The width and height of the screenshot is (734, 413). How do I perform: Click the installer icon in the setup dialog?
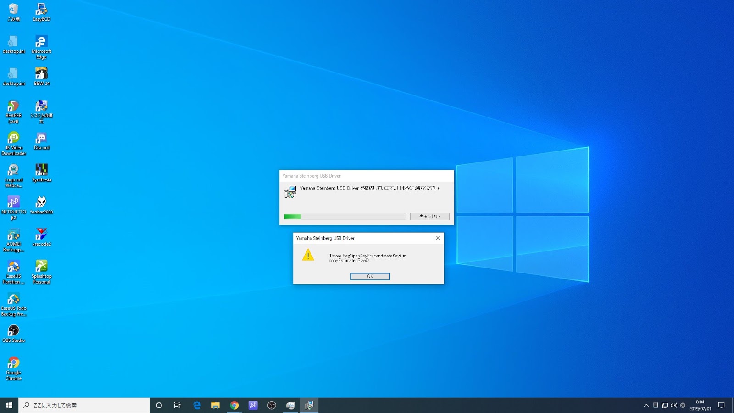(x=290, y=192)
